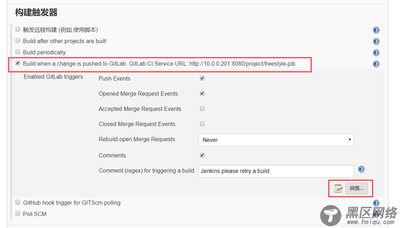Enable Poll SCM checkbox
This screenshot has width=402, height=228.
point(18,214)
